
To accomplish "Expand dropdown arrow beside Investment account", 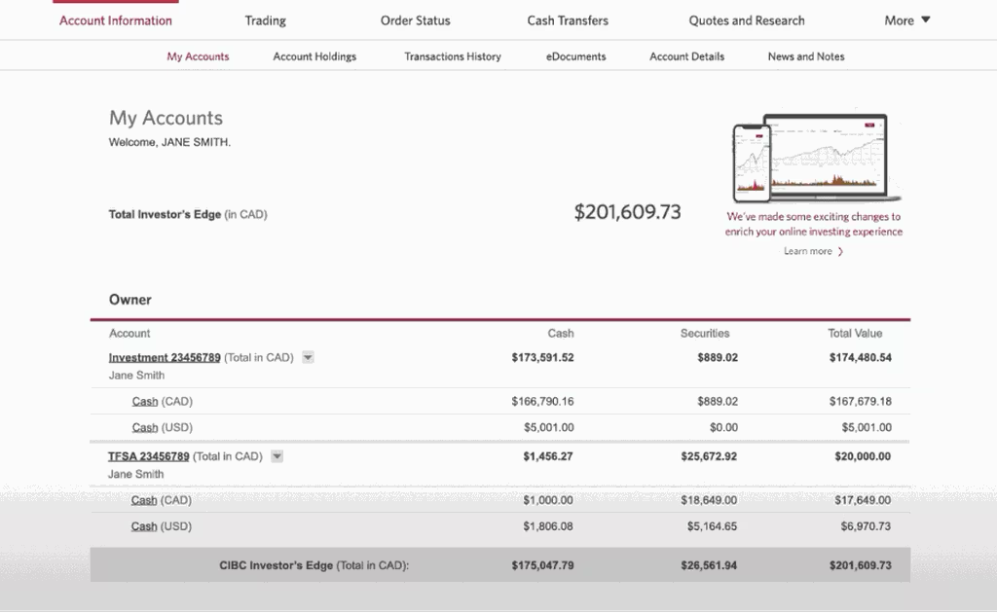I will 308,357.
